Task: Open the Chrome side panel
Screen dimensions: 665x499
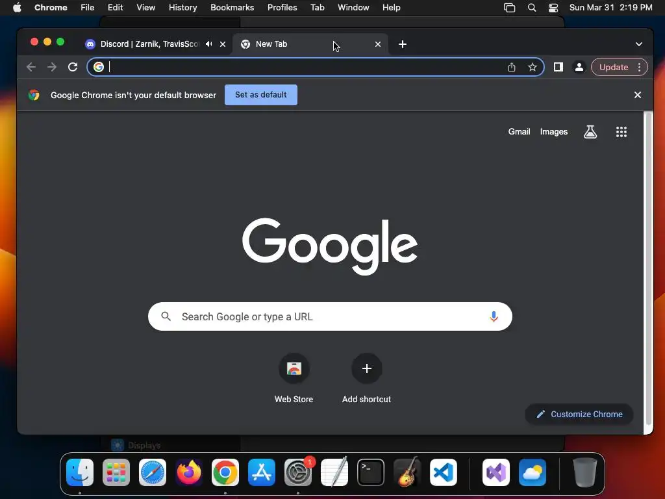Action: coord(558,67)
